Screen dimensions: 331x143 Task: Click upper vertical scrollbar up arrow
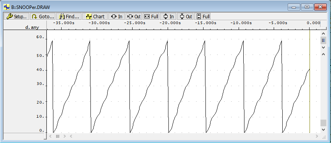tap(323, 34)
